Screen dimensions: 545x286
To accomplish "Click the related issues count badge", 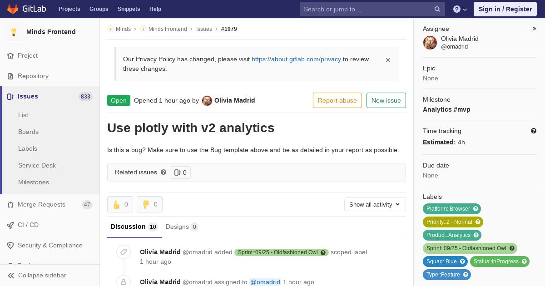I will tap(180, 173).
